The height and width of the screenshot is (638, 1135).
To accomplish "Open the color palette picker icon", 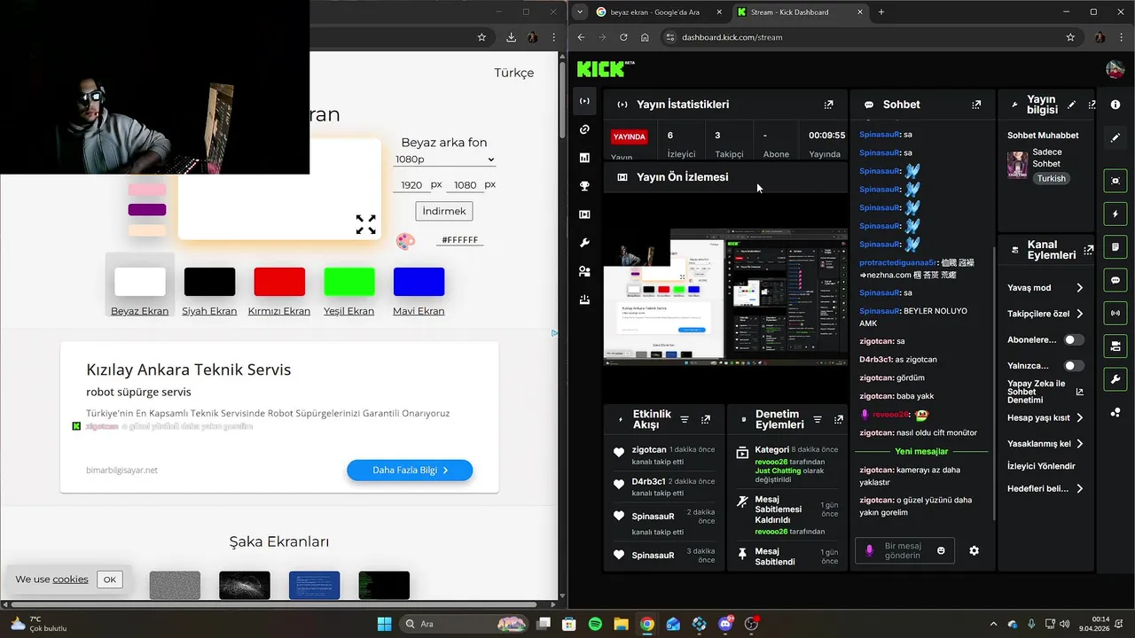I will click(405, 241).
